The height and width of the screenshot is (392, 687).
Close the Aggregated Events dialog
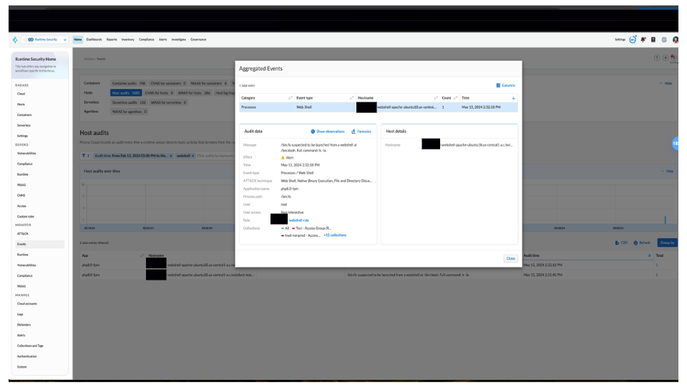click(x=511, y=258)
